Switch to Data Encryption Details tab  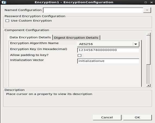[30, 37]
